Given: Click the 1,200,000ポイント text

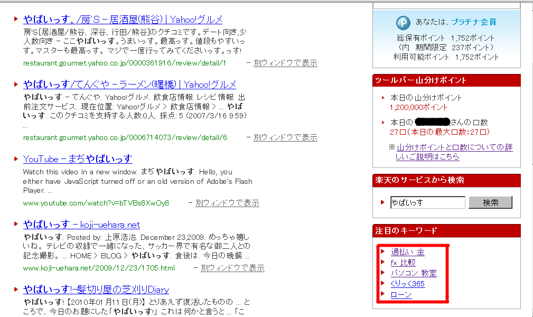Looking at the screenshot, I should [418, 107].
